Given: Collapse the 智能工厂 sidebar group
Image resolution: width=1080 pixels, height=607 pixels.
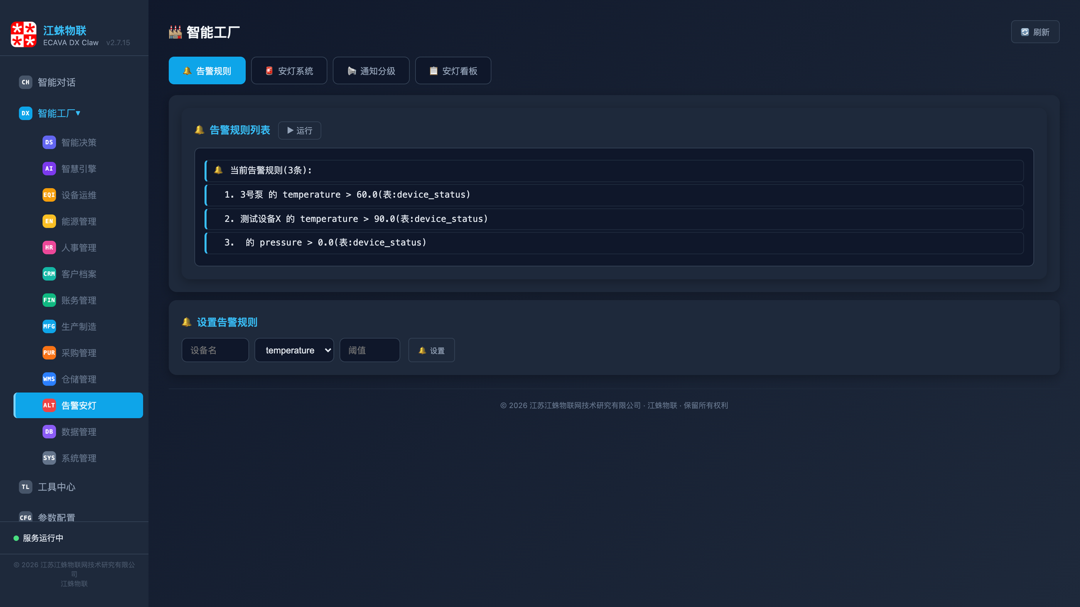Looking at the screenshot, I should coord(78,113).
